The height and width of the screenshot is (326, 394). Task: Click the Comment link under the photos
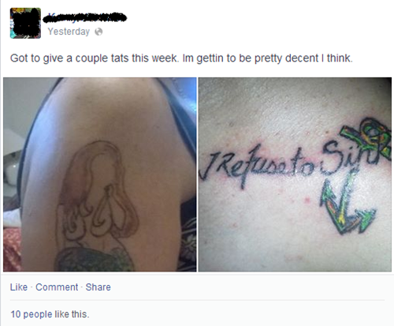coord(57,287)
